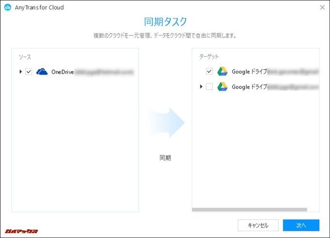Viewport: 330px width, 238px height.
Task: Expand the second Google ドライブ tree node
Action: click(x=201, y=86)
